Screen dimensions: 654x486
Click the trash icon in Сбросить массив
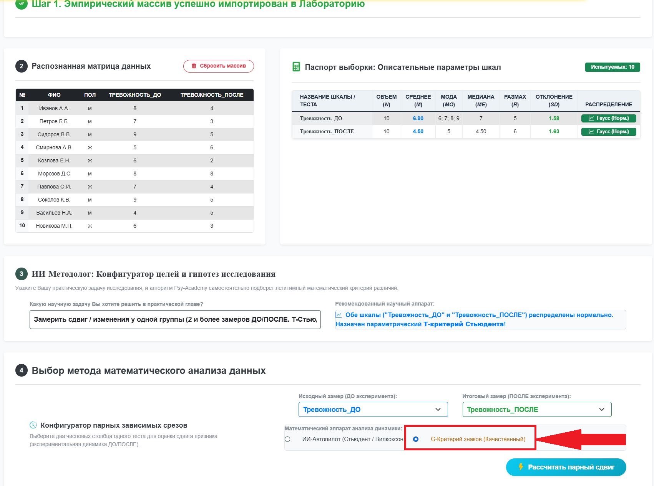(194, 66)
